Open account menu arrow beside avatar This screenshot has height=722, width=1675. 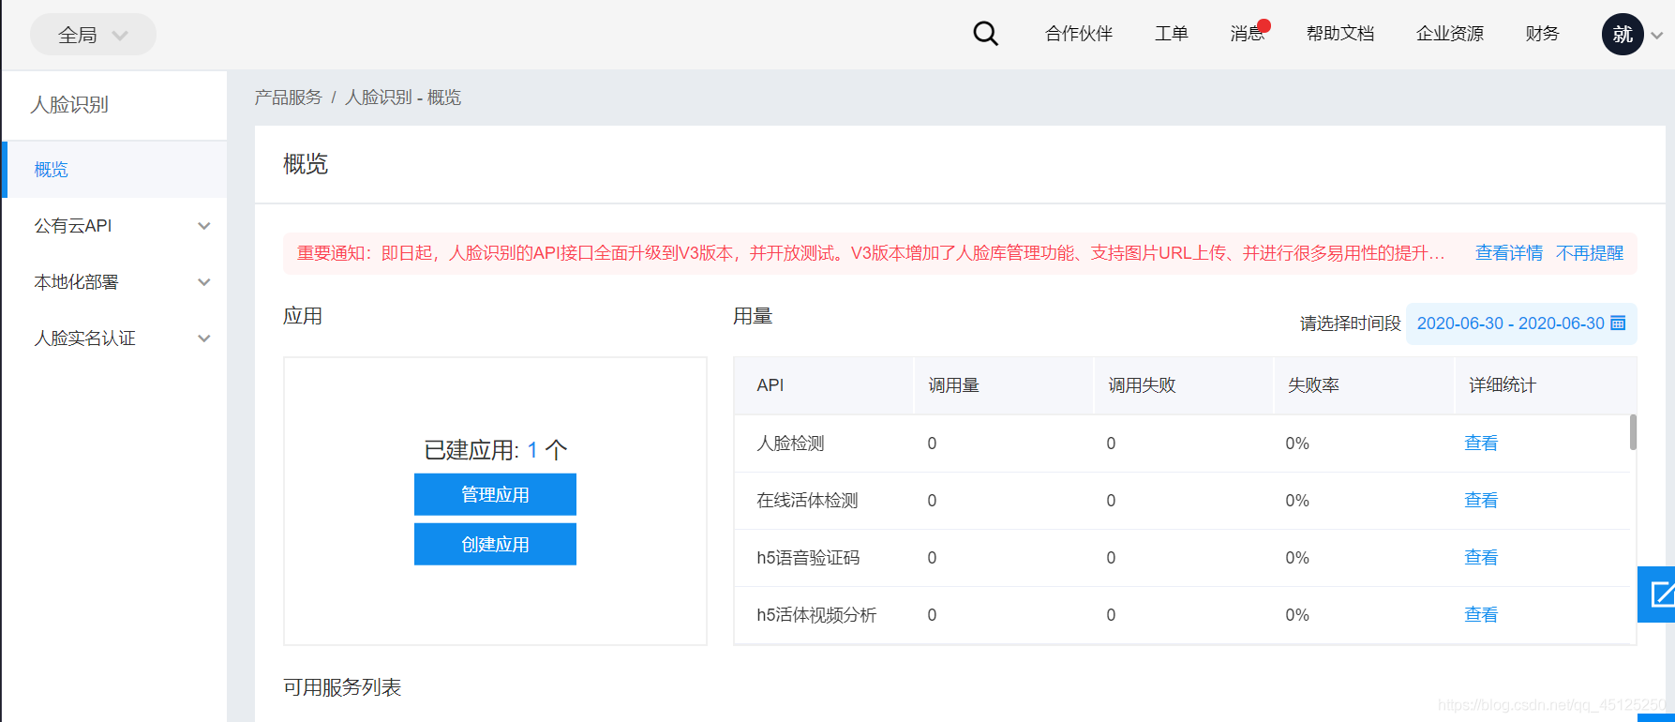pos(1657,36)
